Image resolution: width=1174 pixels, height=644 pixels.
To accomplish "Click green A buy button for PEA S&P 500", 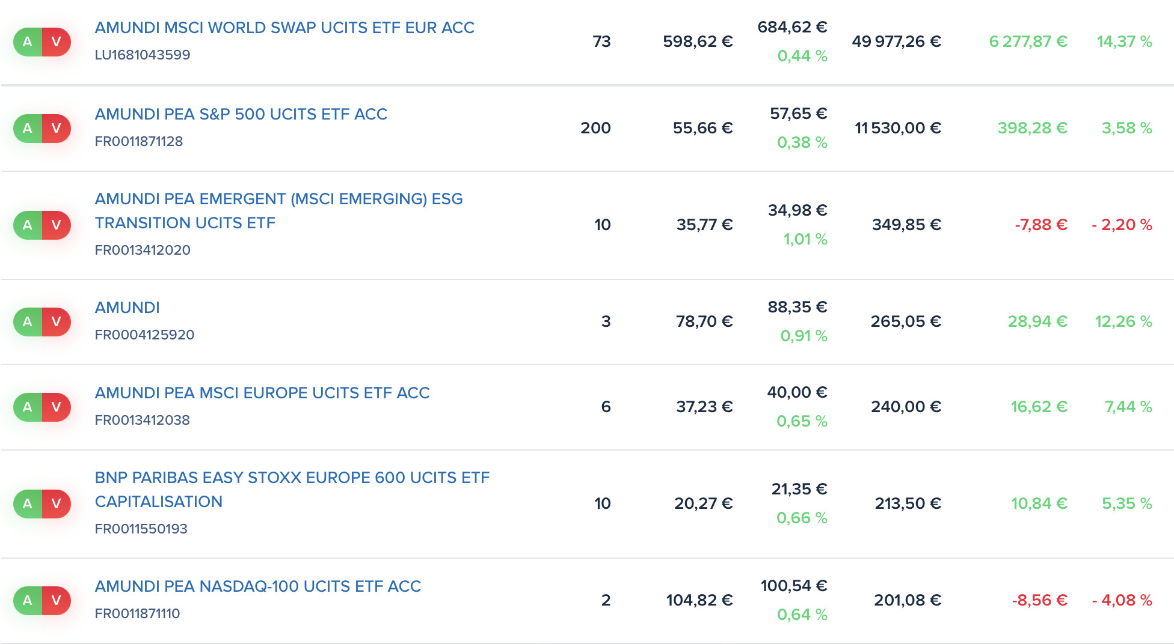I will coord(28,129).
